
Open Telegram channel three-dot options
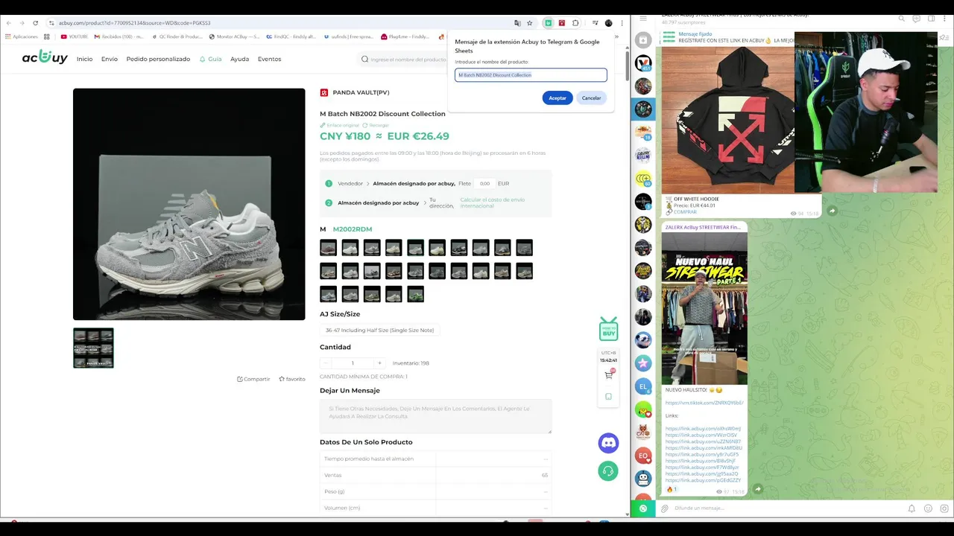(945, 18)
